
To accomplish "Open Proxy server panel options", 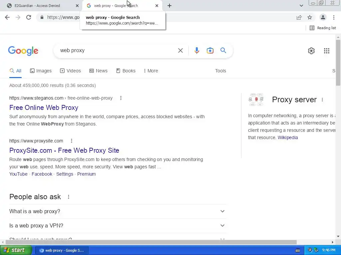I will pos(322,100).
